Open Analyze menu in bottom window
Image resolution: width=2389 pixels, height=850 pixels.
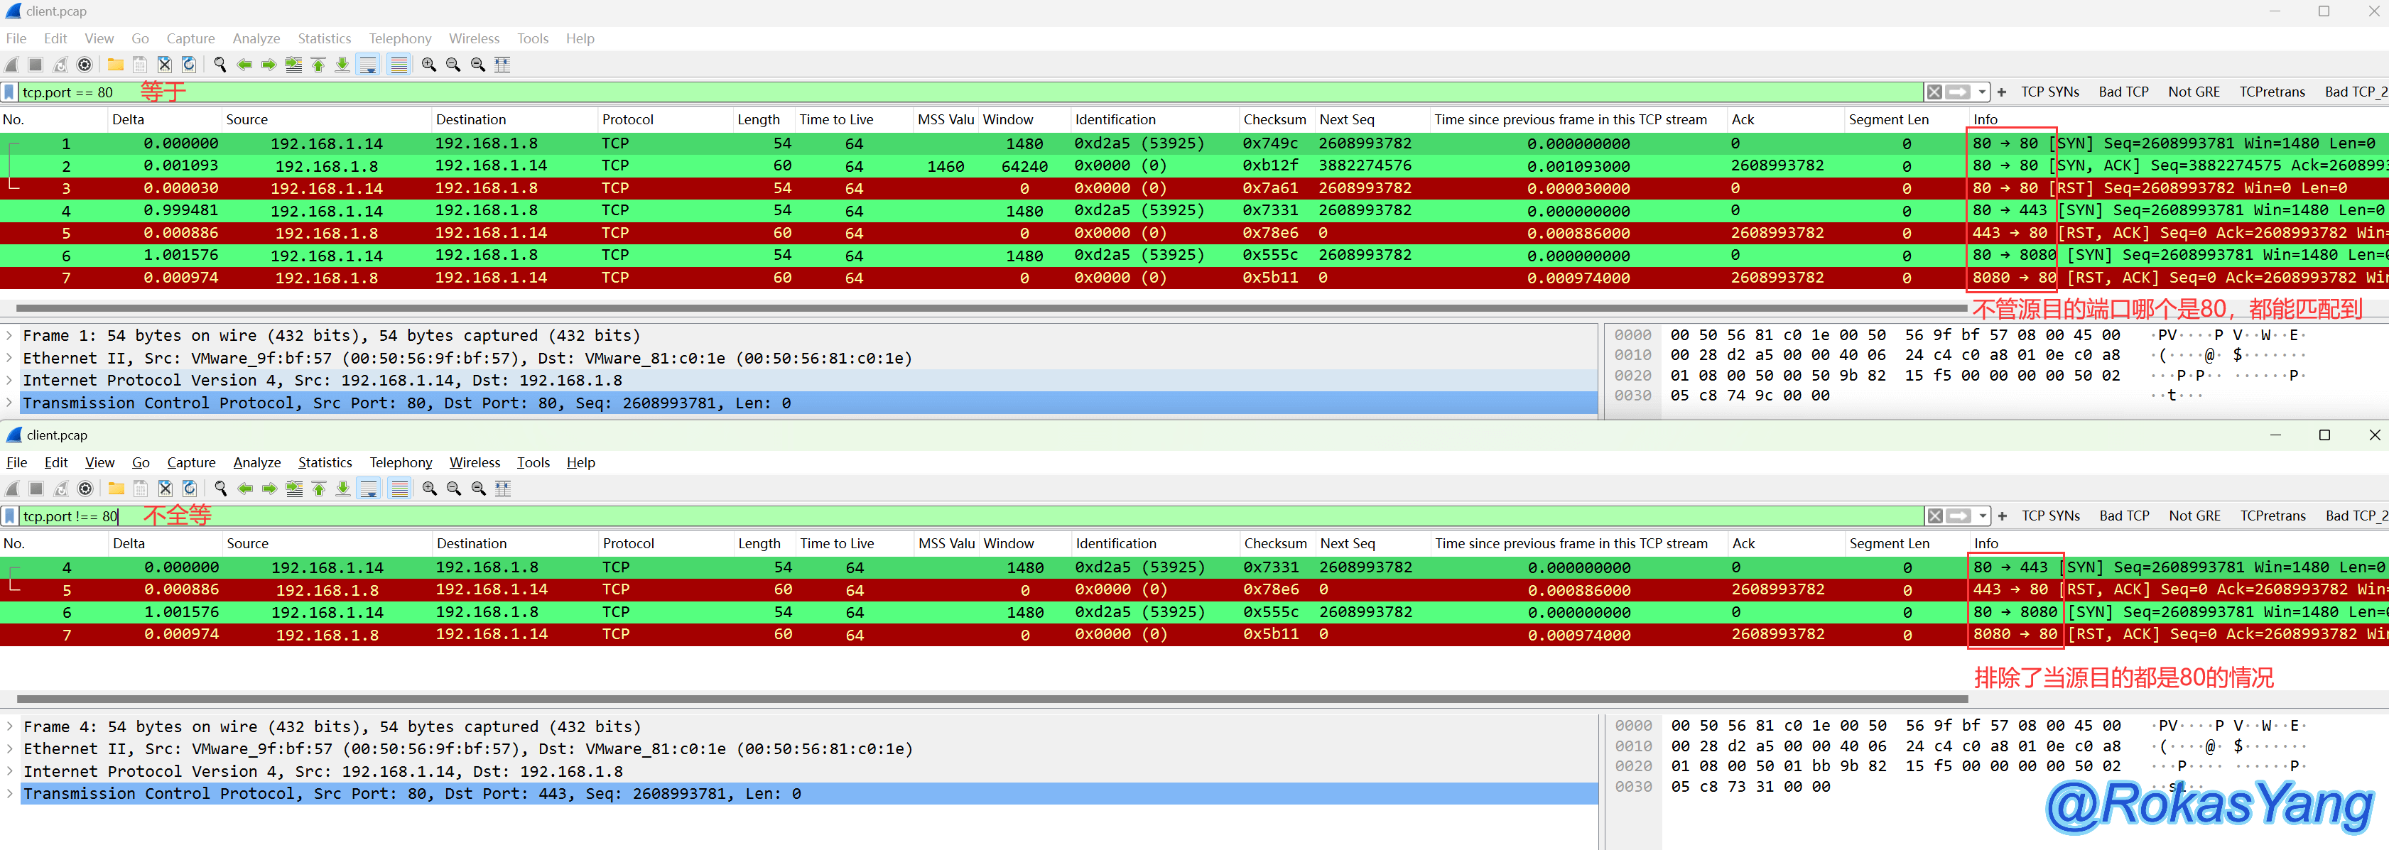click(257, 462)
